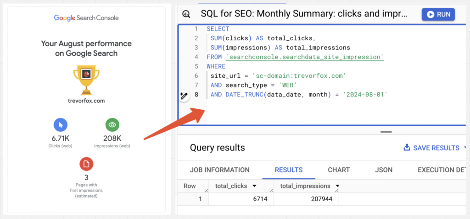
Task: Click the pane splitter handle below the editor
Action: click(x=386, y=132)
